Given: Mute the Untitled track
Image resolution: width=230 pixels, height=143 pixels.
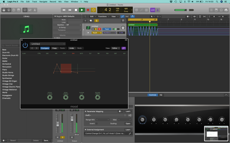Looking at the screenshot, I should [93, 29].
